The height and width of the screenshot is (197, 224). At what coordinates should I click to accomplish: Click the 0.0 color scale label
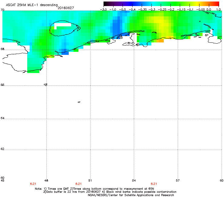click(209, 10)
